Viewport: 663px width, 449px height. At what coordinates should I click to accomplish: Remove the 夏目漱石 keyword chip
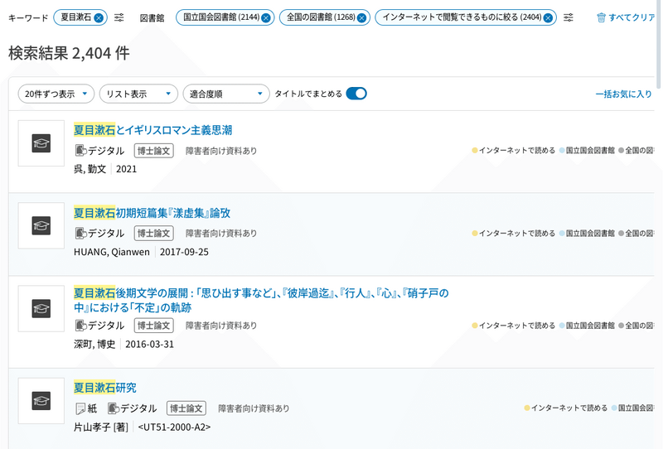(x=99, y=17)
